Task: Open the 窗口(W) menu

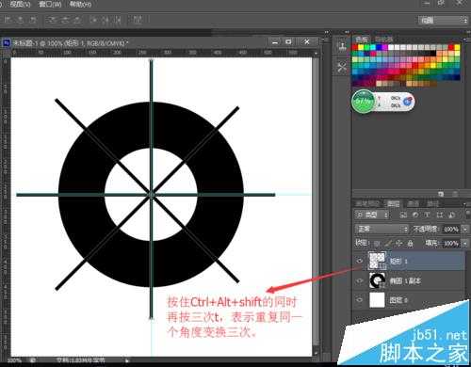Action: coord(50,4)
